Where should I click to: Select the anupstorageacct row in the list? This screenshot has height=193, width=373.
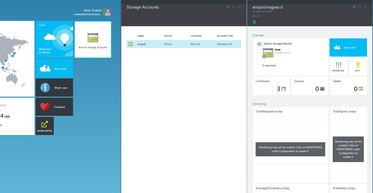pos(184,44)
